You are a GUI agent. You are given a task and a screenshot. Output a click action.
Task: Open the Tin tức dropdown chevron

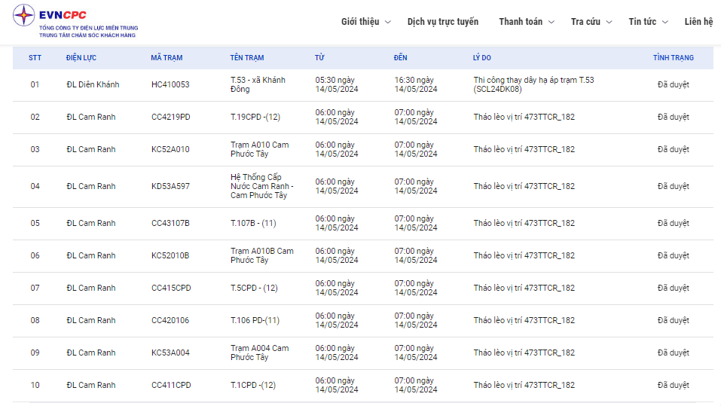coord(665,22)
